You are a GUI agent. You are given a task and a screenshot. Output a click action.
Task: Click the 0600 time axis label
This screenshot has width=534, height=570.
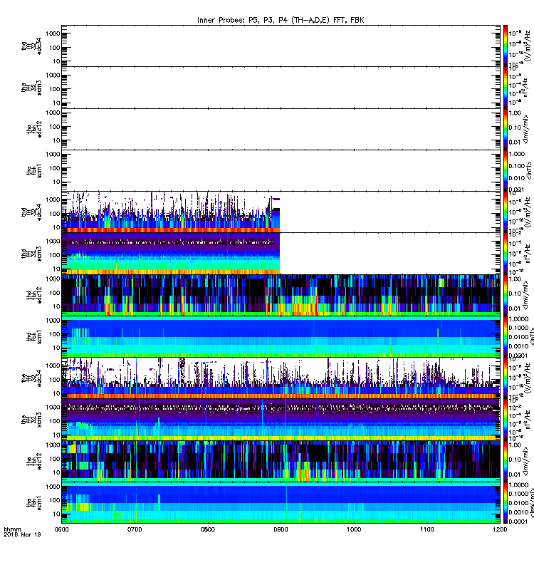coord(61,529)
